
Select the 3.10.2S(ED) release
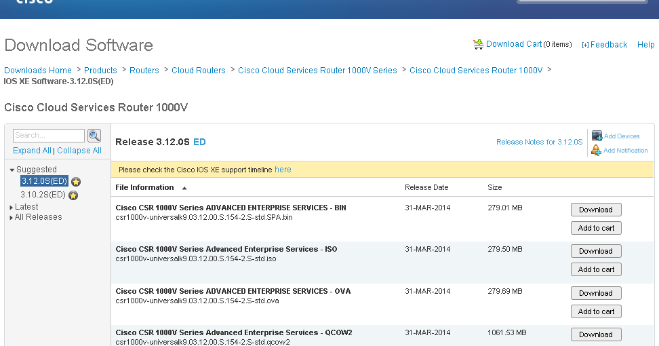pyautogui.click(x=43, y=195)
